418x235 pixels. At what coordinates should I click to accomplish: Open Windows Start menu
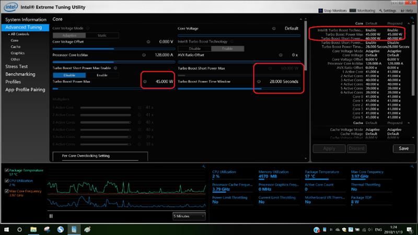point(6,229)
